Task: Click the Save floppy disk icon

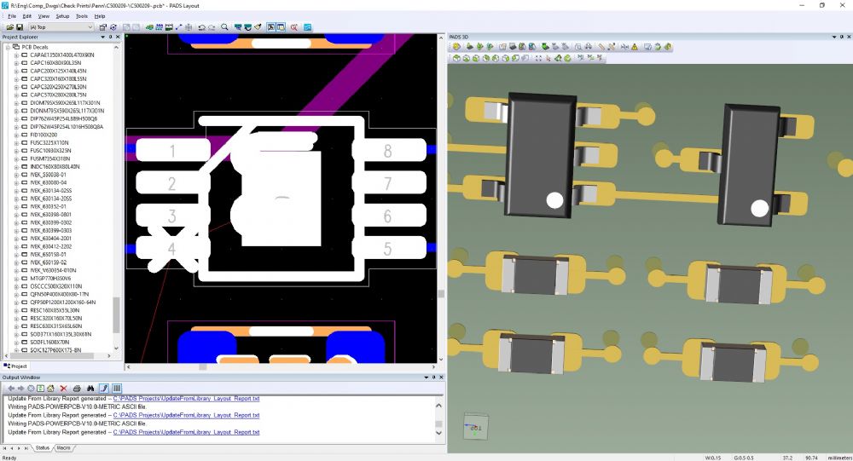Action: pyautogui.click(x=20, y=27)
